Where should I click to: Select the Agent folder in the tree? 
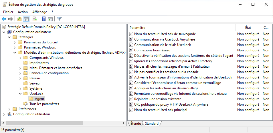[x=39, y=99]
